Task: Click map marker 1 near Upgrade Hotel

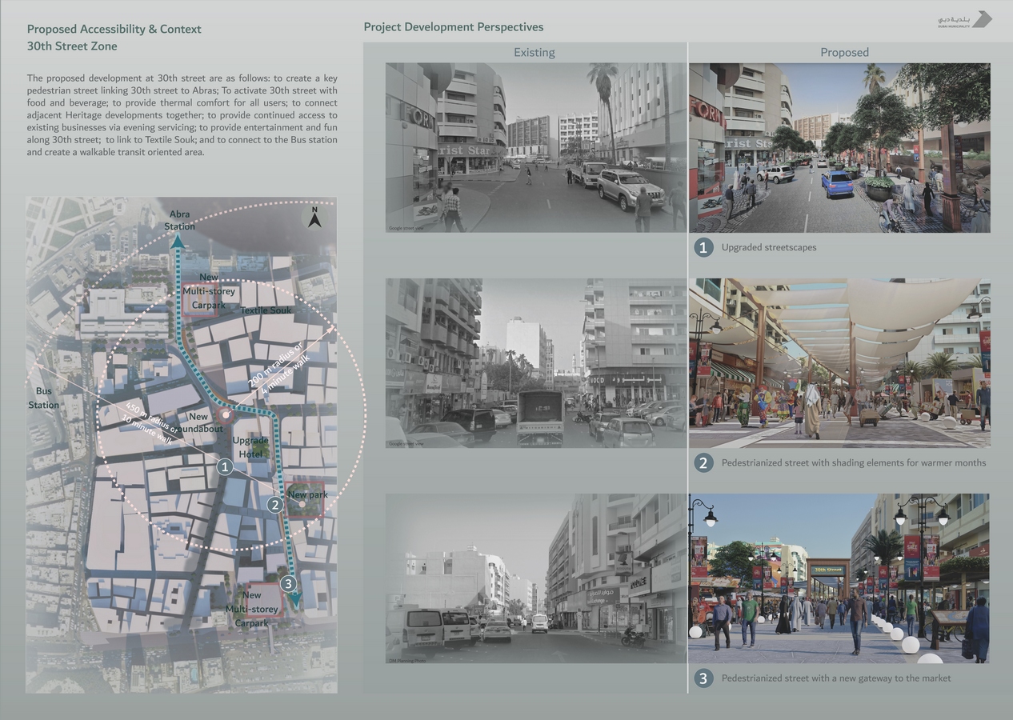Action: 225,466
